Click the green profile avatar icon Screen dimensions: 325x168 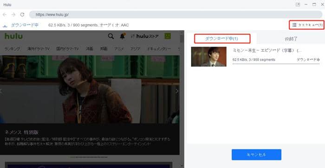pyautogui.click(x=168, y=36)
